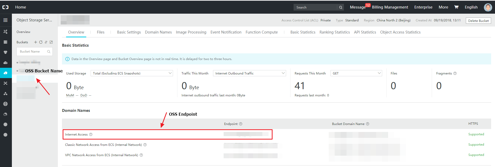Image resolution: width=495 pixels, height=167 pixels.
Task: Select the highlighted OSS cloud sidebar icon
Action: (x=5, y=73)
